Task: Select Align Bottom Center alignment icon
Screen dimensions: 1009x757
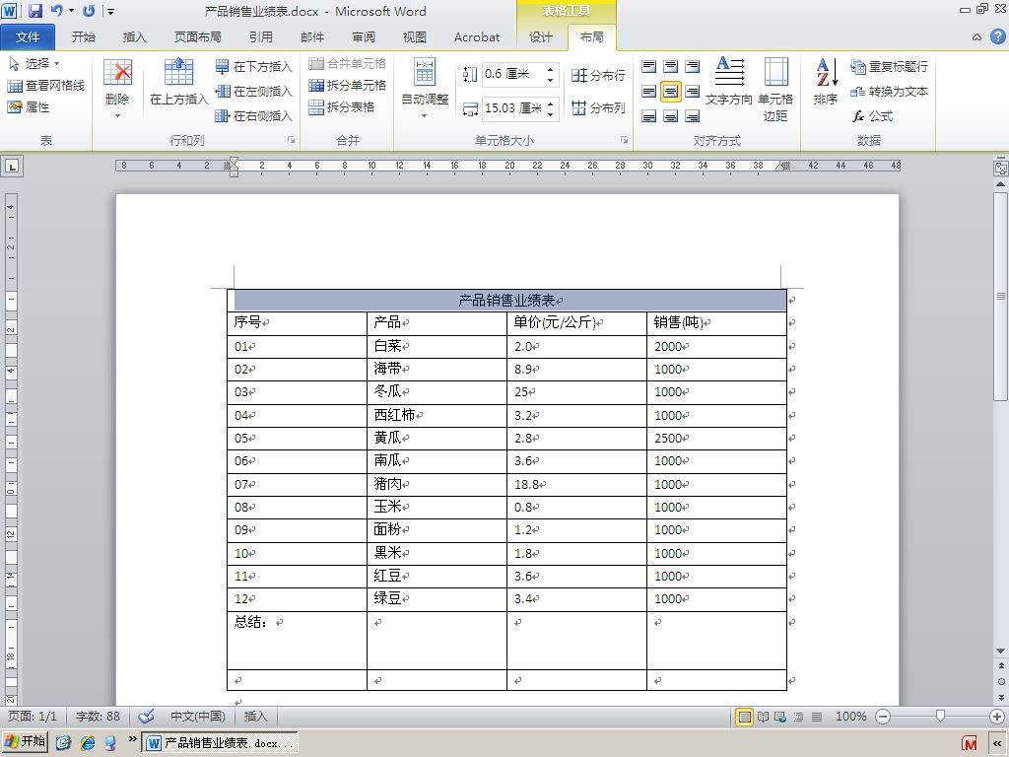Action: [x=670, y=116]
